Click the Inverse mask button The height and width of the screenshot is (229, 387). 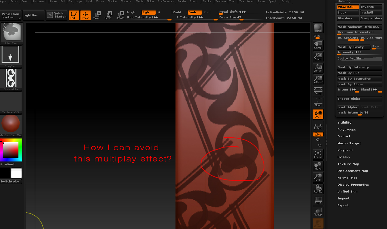(371, 7)
